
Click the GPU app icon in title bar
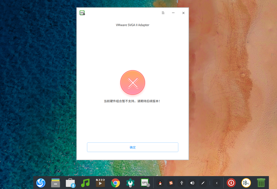[82, 13]
